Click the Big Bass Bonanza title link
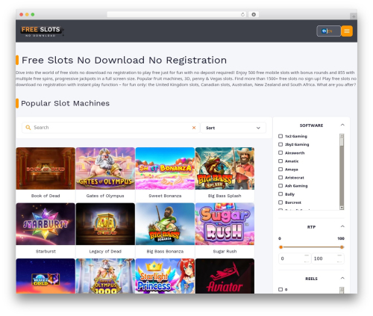The height and width of the screenshot is (316, 373). coord(165,251)
